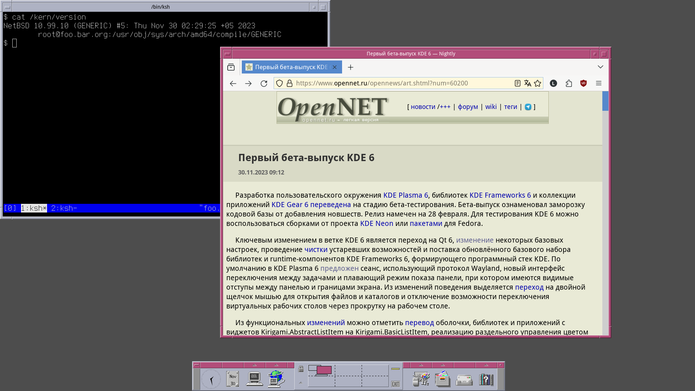
Task: Open the форум menu link
Action: pyautogui.click(x=468, y=107)
